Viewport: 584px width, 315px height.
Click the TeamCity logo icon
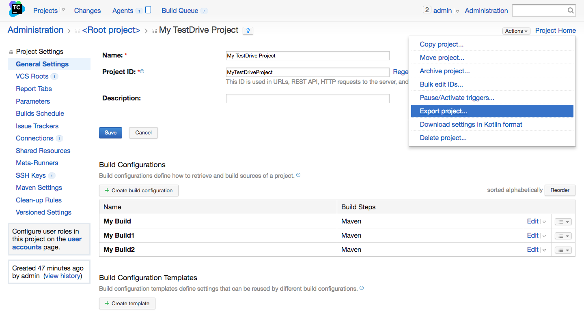pos(17,10)
